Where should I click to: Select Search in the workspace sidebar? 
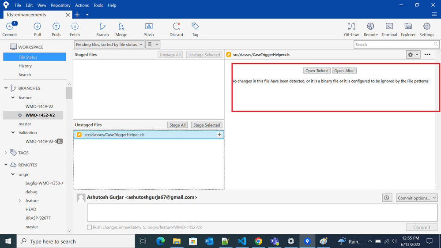(25, 75)
